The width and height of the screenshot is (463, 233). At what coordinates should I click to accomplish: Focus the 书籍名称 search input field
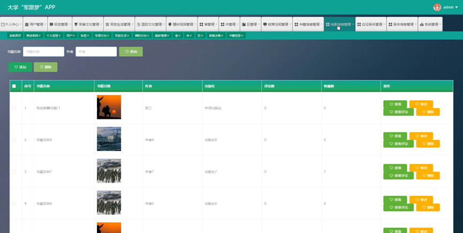44,51
